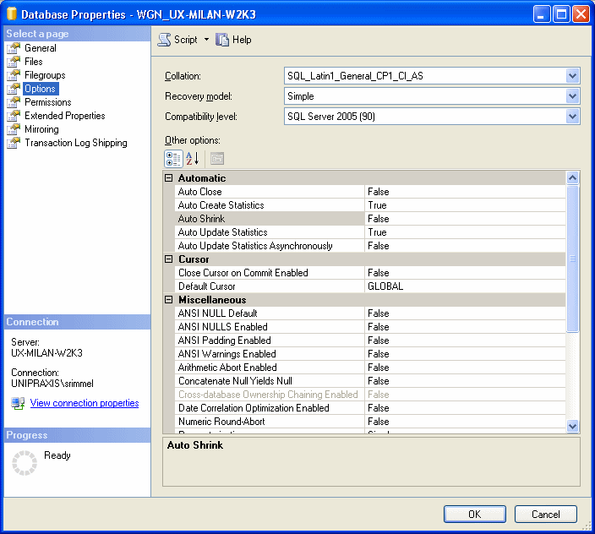Click the Help icon in toolbar

(x=223, y=40)
